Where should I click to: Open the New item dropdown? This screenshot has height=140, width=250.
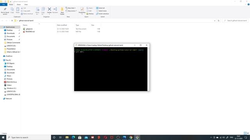(71, 8)
